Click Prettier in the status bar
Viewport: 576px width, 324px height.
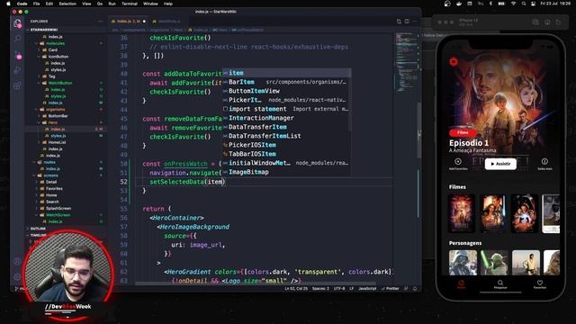tap(391, 289)
